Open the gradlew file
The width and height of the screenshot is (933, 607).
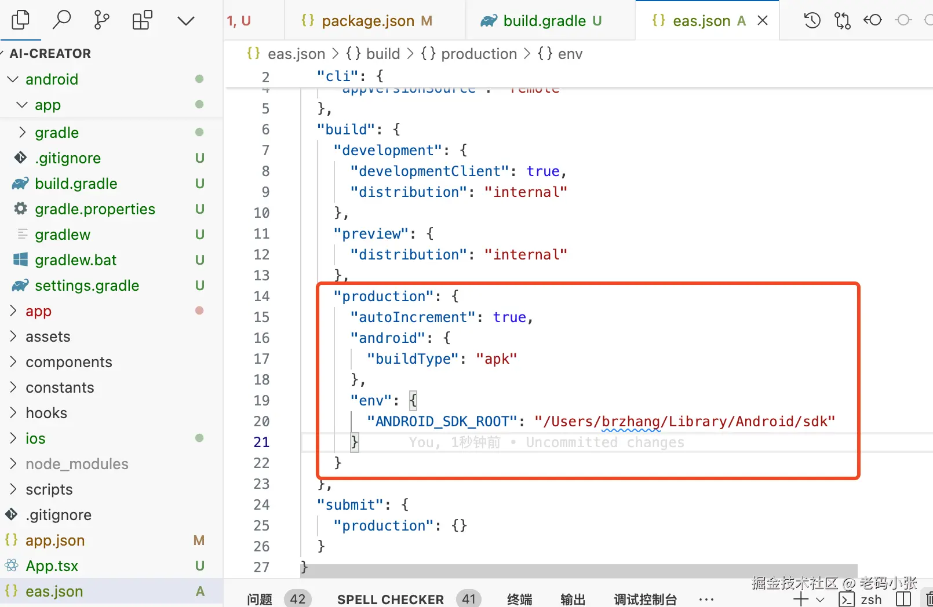pyautogui.click(x=111, y=235)
